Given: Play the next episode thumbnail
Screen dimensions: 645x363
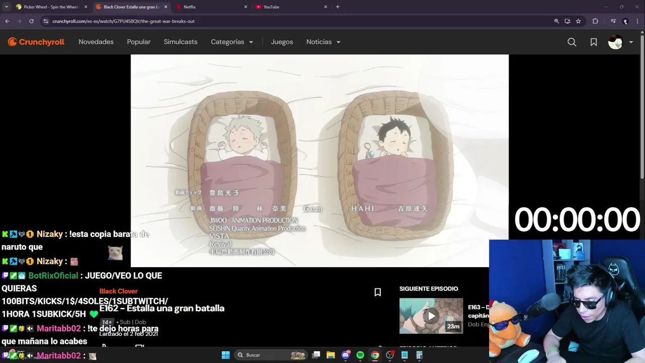Looking at the screenshot, I should [x=431, y=316].
